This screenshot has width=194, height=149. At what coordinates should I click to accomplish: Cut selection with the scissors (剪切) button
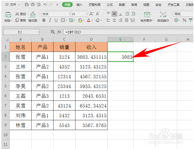tap(21, 14)
